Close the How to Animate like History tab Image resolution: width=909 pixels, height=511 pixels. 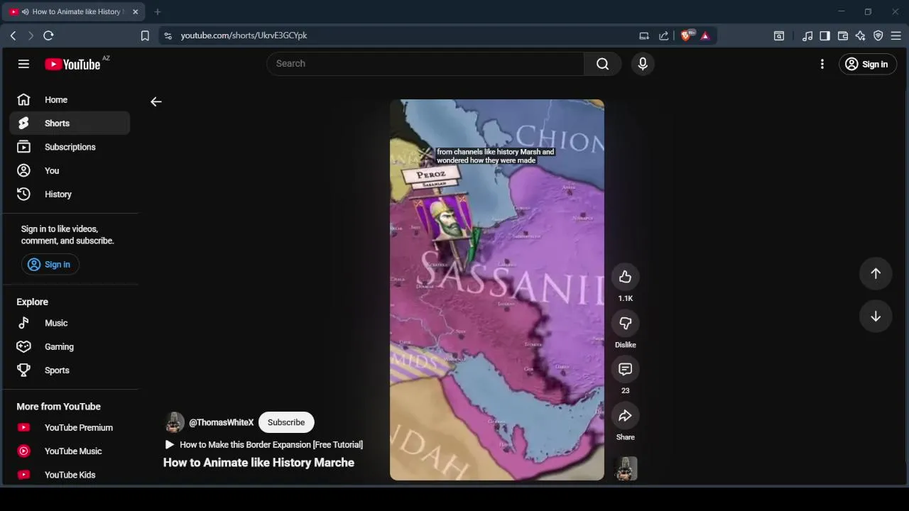click(x=136, y=12)
